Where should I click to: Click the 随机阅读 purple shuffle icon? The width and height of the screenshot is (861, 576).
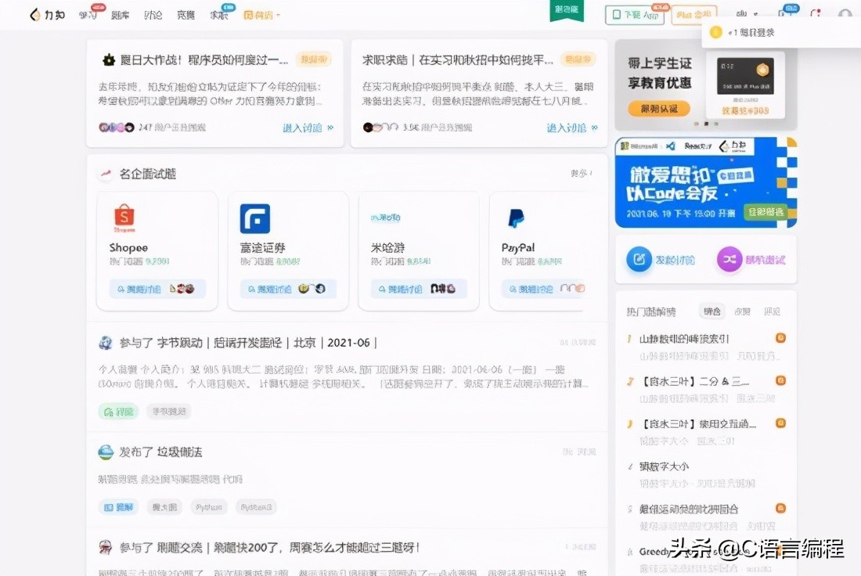[x=728, y=260]
